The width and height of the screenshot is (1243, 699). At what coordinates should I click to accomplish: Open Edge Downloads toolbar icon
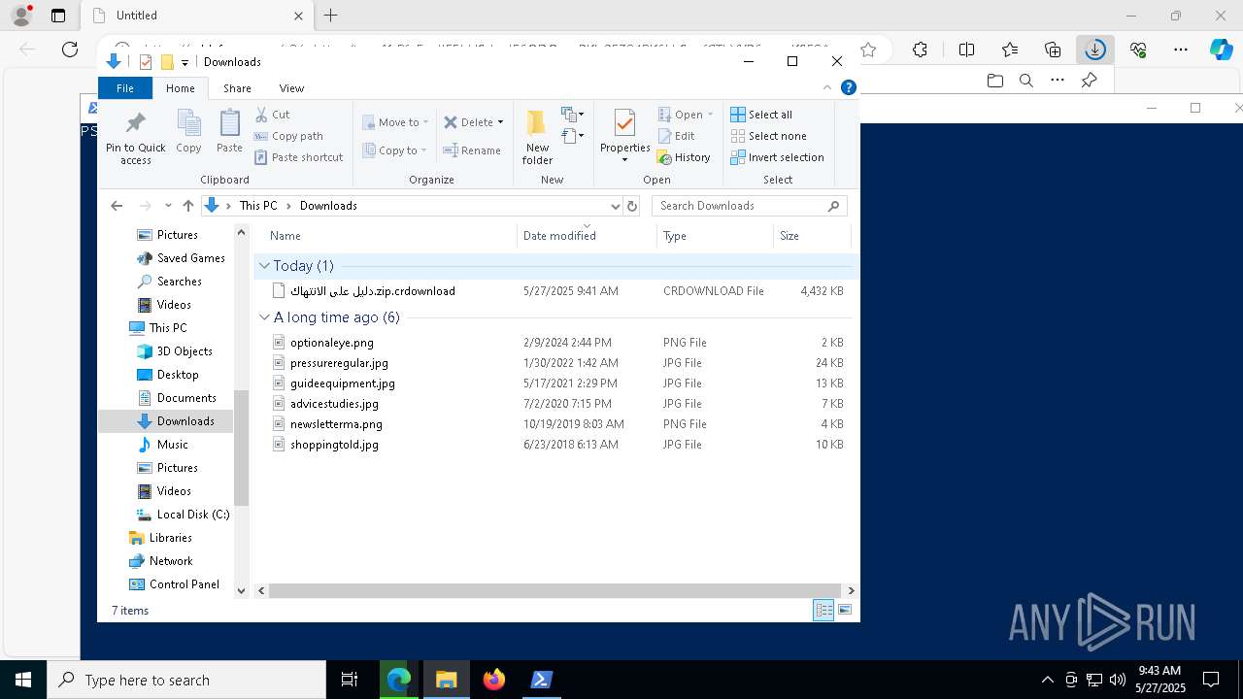click(x=1094, y=50)
